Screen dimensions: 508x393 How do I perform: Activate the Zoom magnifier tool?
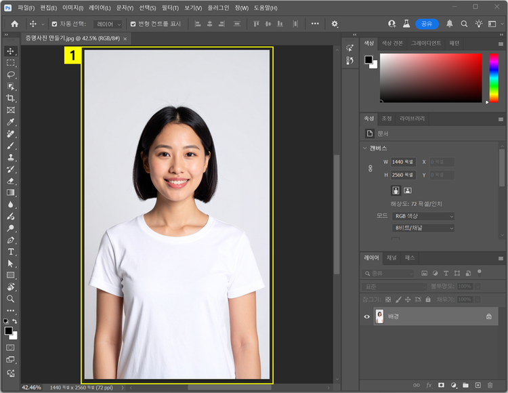pos(10,298)
